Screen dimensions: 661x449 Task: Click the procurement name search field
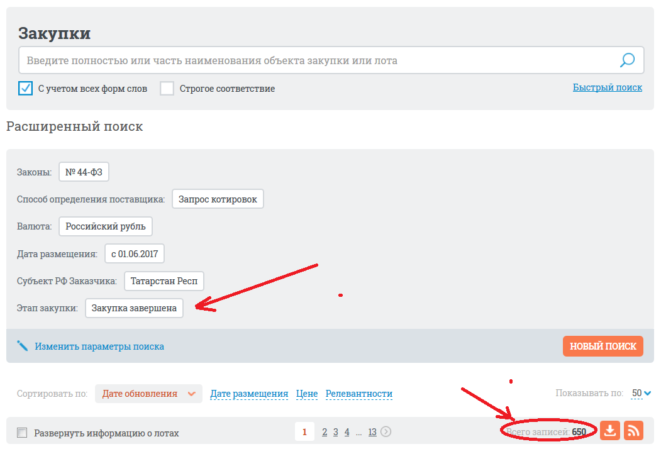(314, 61)
